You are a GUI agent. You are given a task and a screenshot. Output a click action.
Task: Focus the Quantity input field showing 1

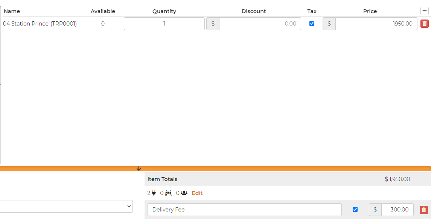164,24
